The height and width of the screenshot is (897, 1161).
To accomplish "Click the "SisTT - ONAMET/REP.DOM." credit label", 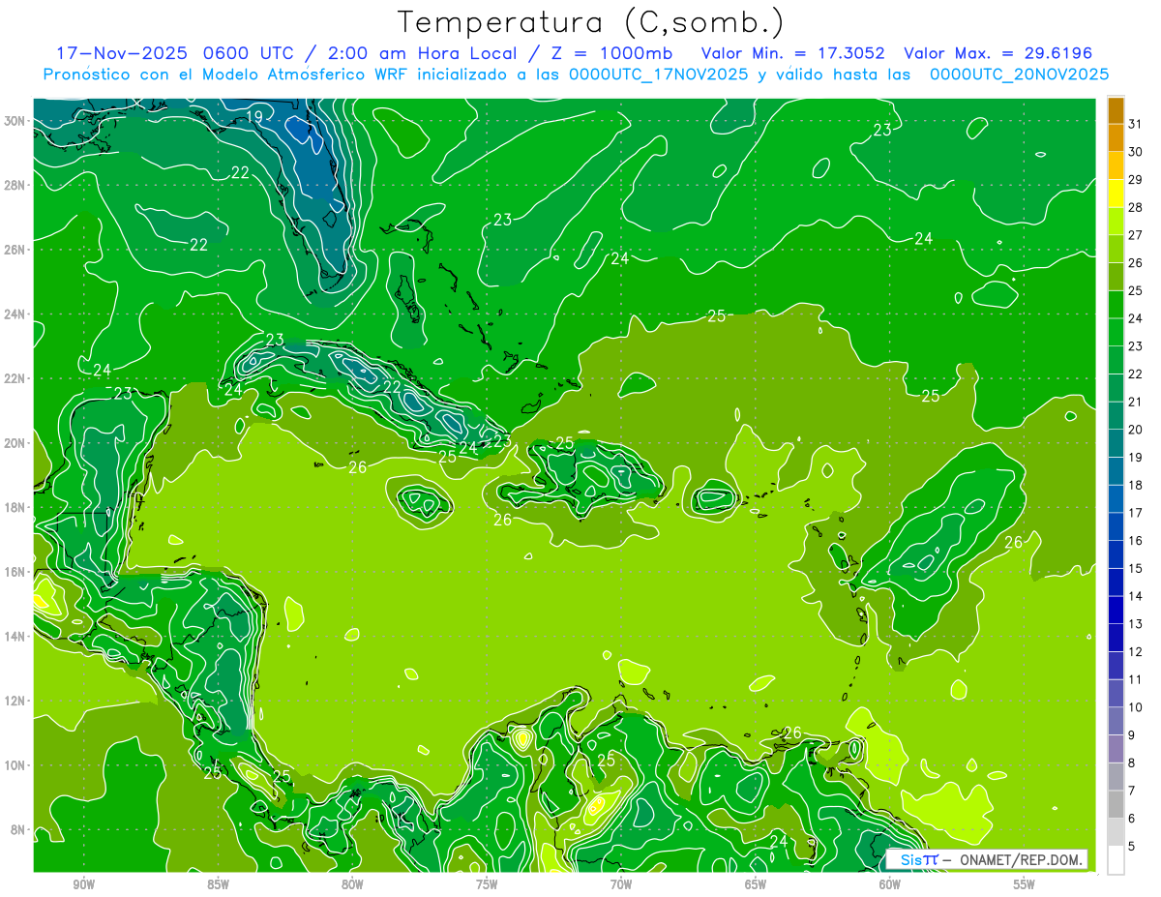I will coord(986,859).
